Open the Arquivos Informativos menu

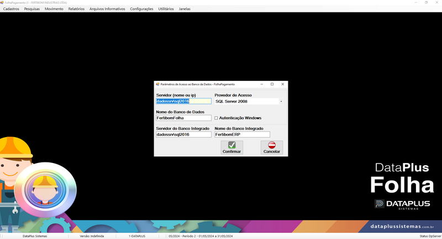[x=107, y=9]
